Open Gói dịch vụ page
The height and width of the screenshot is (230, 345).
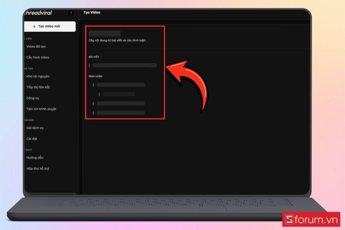35,128
